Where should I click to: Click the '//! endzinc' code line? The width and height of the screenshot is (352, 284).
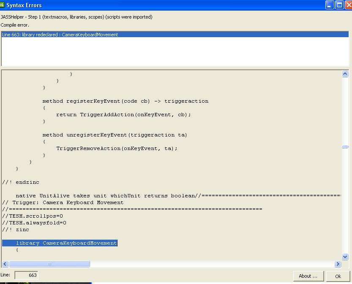[x=21, y=182]
